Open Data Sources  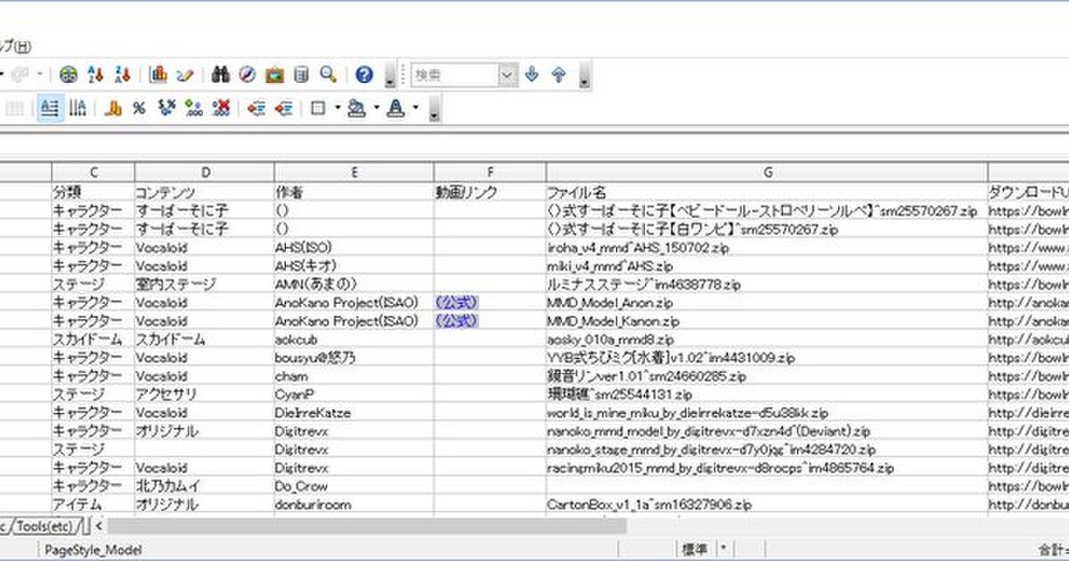tap(301, 75)
